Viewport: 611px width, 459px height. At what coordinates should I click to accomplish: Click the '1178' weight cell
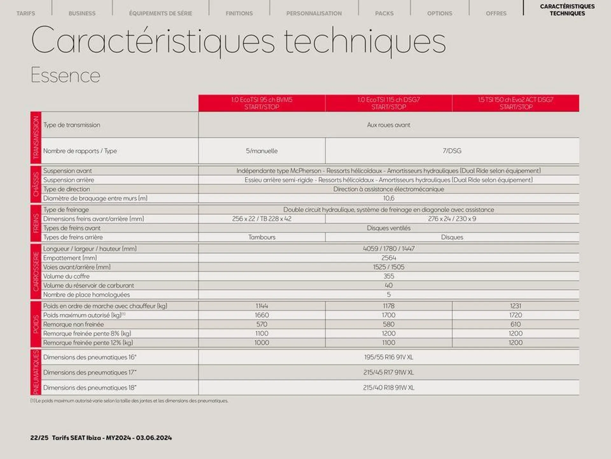(x=389, y=306)
